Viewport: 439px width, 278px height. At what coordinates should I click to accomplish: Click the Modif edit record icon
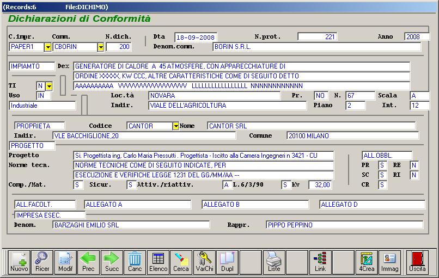coord(65,262)
